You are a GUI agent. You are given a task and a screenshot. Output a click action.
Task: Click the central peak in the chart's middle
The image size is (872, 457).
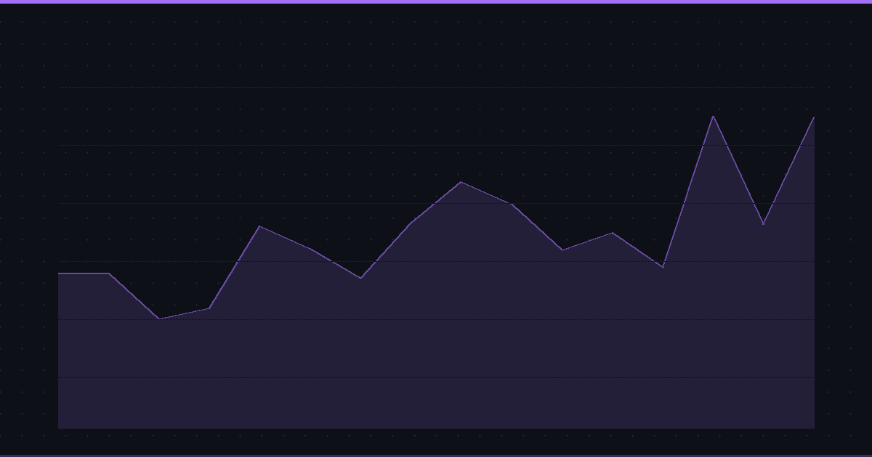(461, 182)
